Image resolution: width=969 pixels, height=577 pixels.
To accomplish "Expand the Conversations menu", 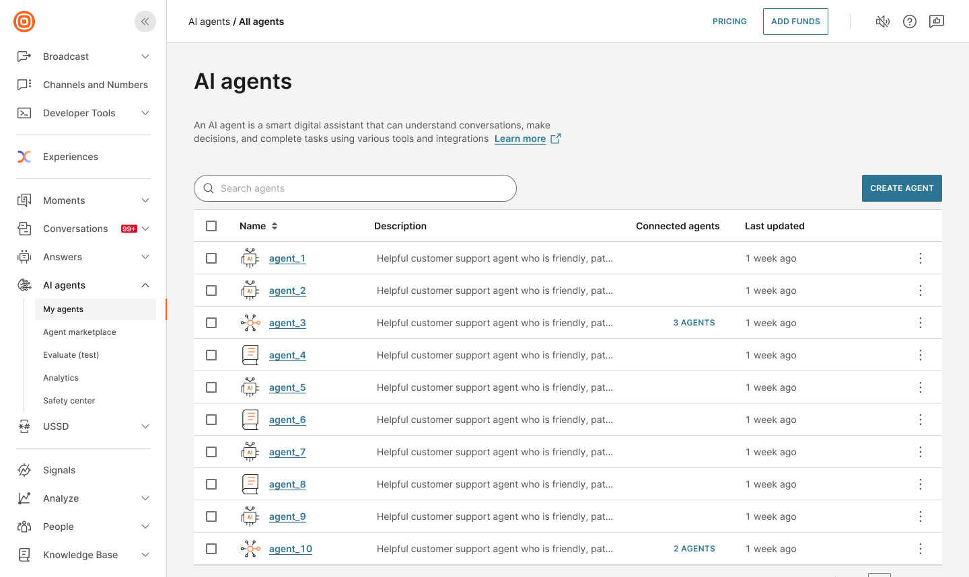I will click(145, 228).
